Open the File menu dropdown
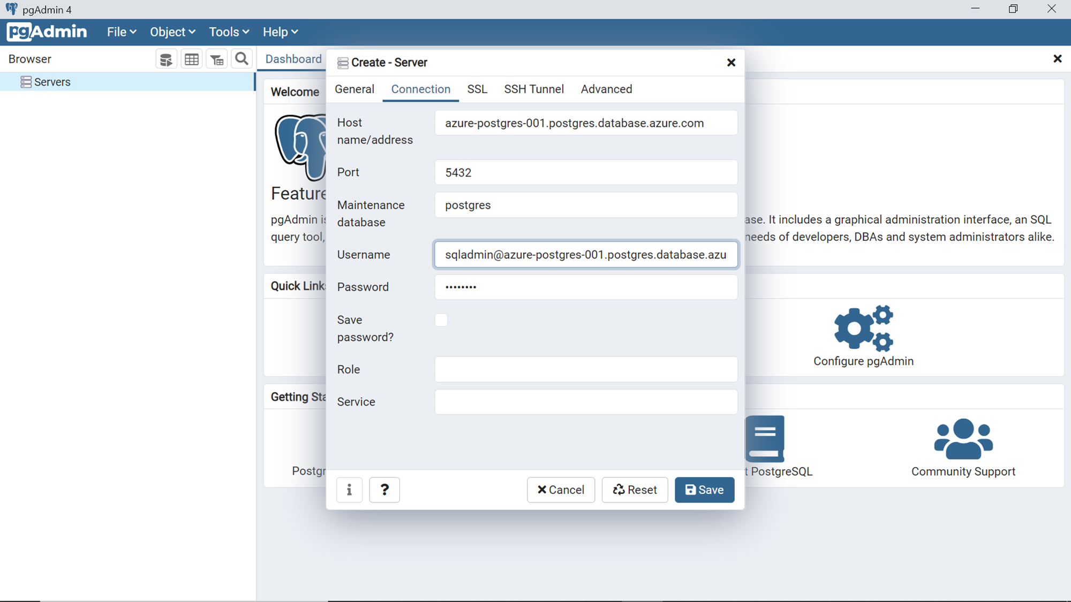 [121, 32]
